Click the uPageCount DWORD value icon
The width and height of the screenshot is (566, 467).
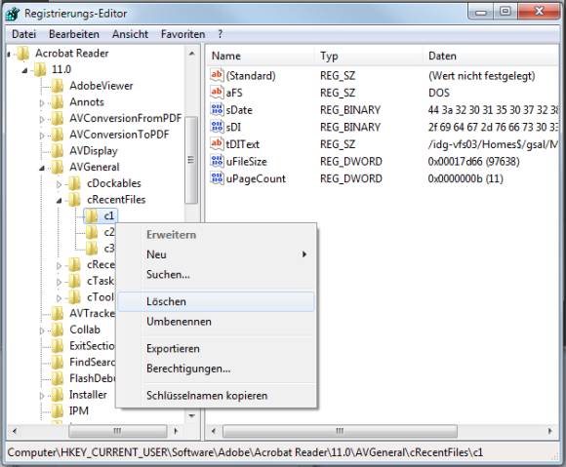217,178
